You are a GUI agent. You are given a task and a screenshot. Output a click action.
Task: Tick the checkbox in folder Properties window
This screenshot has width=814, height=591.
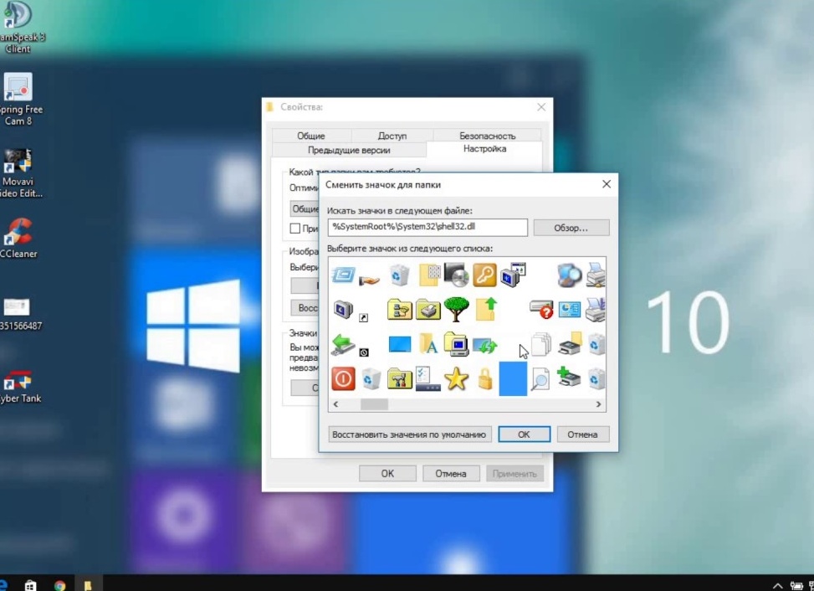(294, 228)
